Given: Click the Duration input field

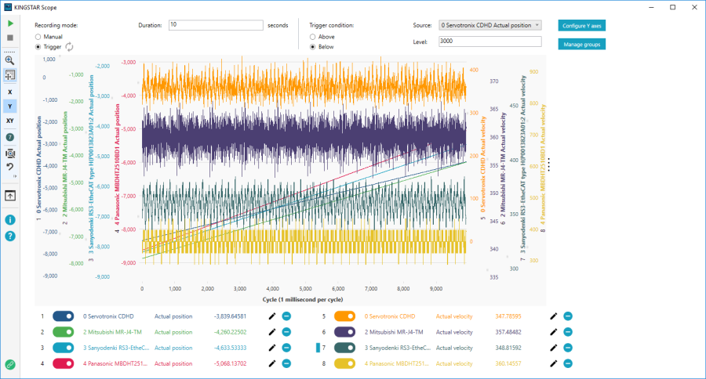Looking at the screenshot, I should click(x=215, y=25).
